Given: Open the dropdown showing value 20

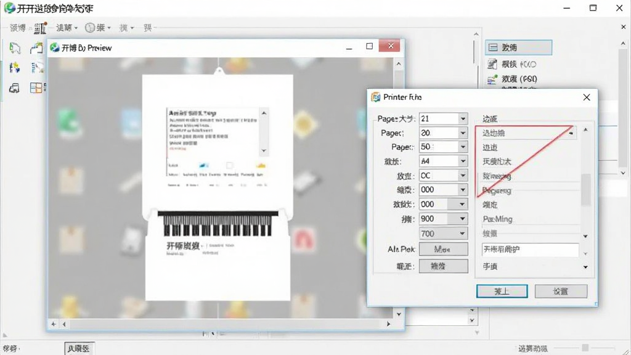Looking at the screenshot, I should pos(463,133).
